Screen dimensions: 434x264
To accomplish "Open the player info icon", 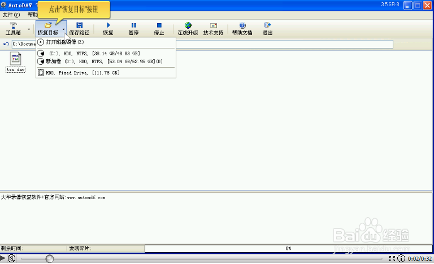I will pos(401,258).
